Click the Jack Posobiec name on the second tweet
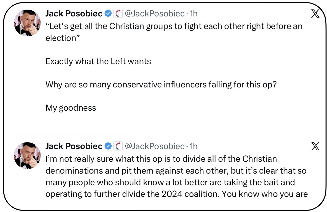Image resolution: width=327 pixels, height=212 pixels. tap(74, 146)
